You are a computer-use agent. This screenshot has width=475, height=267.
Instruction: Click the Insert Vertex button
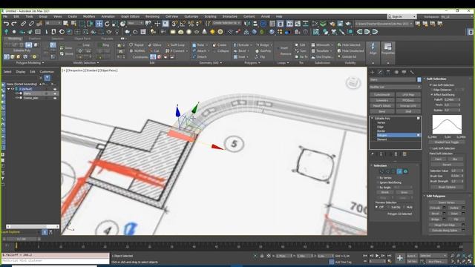pos(447,202)
